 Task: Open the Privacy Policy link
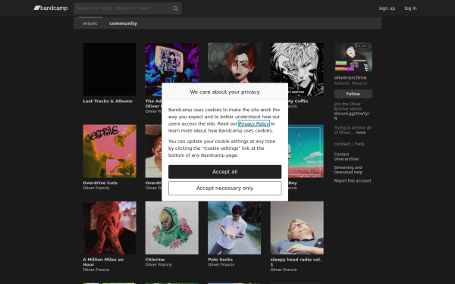tap(254, 123)
